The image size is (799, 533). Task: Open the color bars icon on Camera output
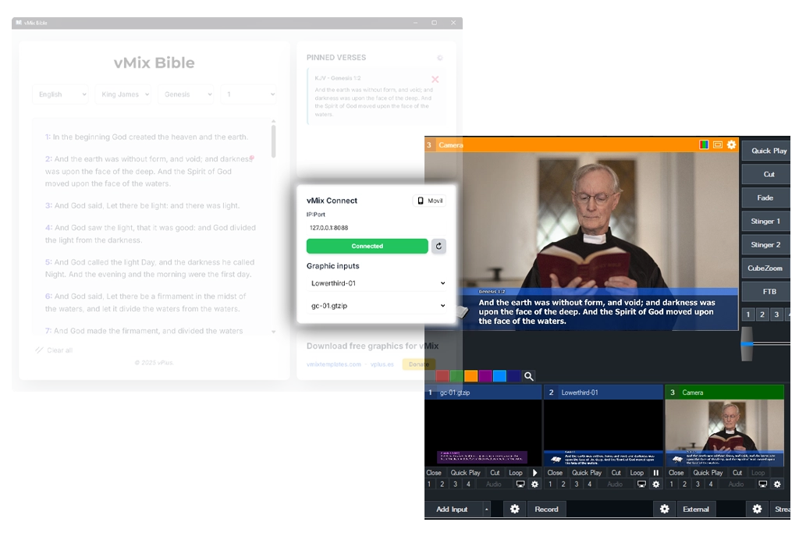(704, 144)
